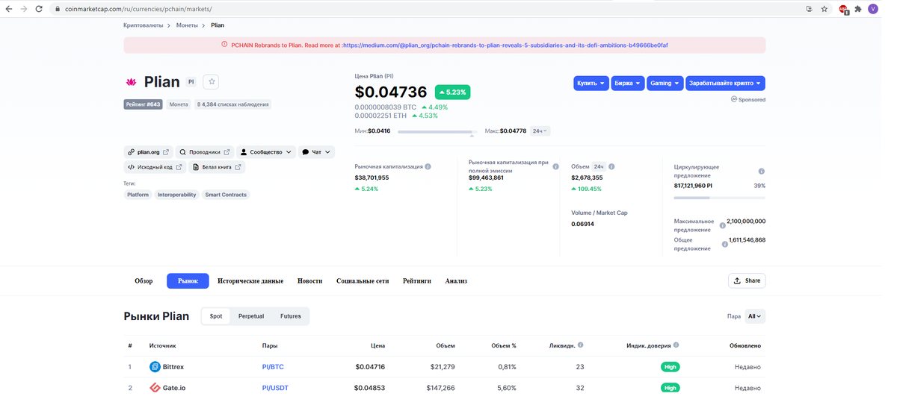Click info icon for Циркулирующее предложение
897x408 pixels.
click(x=762, y=172)
